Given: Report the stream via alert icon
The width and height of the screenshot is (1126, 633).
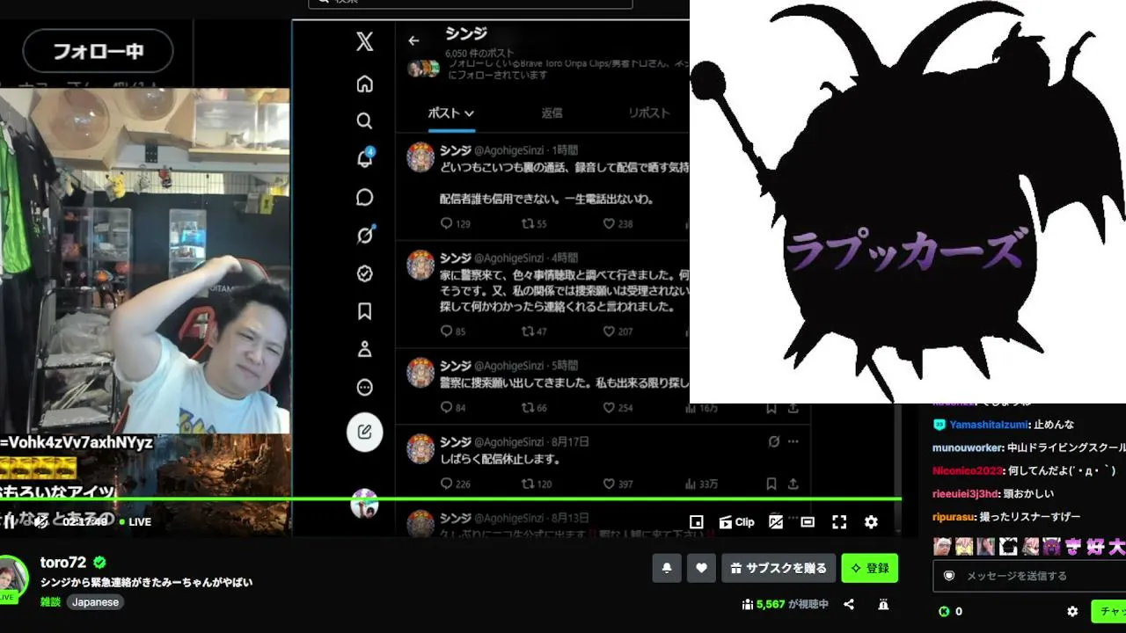Looking at the screenshot, I should (x=883, y=604).
